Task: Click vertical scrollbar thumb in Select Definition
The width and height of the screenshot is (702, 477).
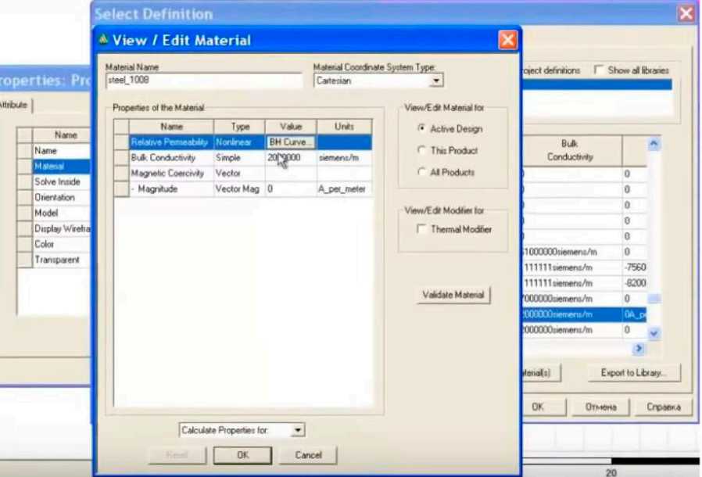Action: tap(654, 299)
